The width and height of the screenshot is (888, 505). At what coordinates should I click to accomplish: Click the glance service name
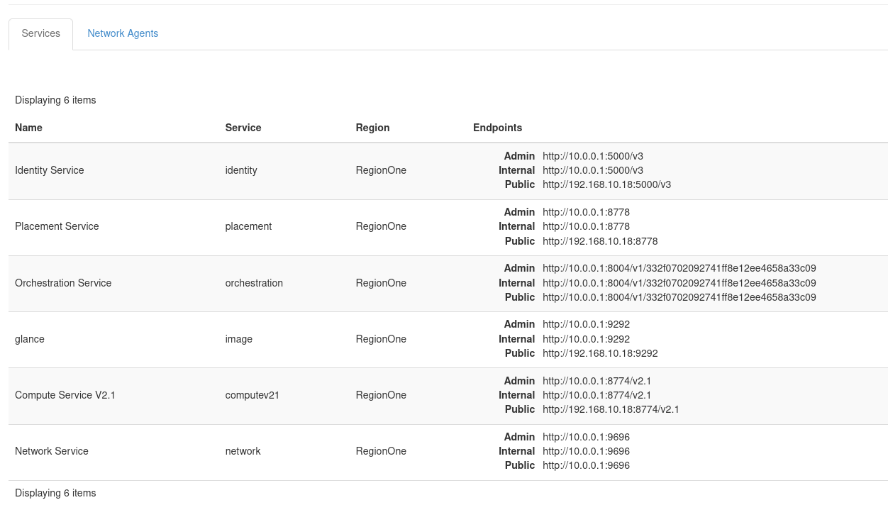pyautogui.click(x=30, y=339)
